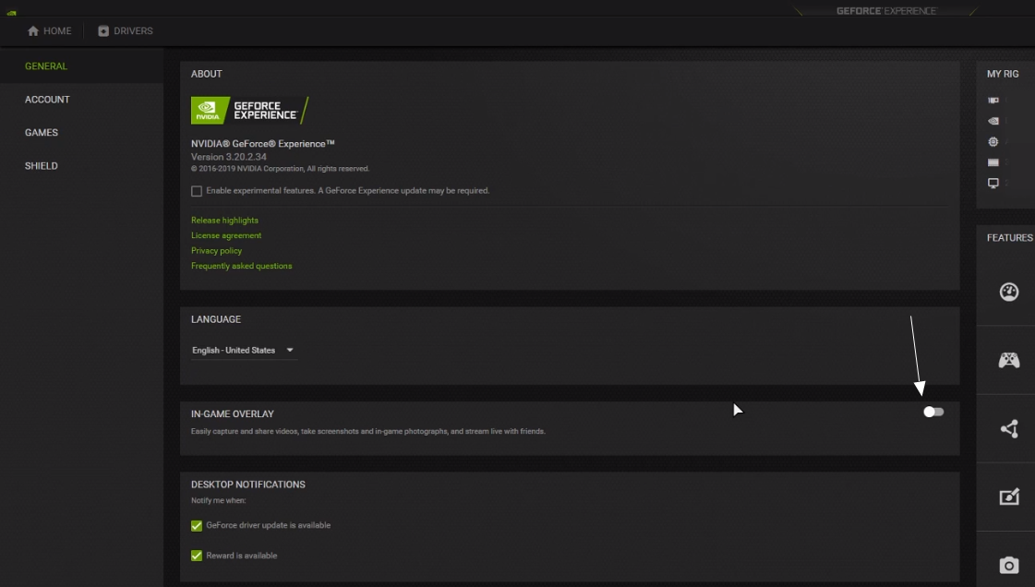Switch to the Drivers tab

point(126,31)
